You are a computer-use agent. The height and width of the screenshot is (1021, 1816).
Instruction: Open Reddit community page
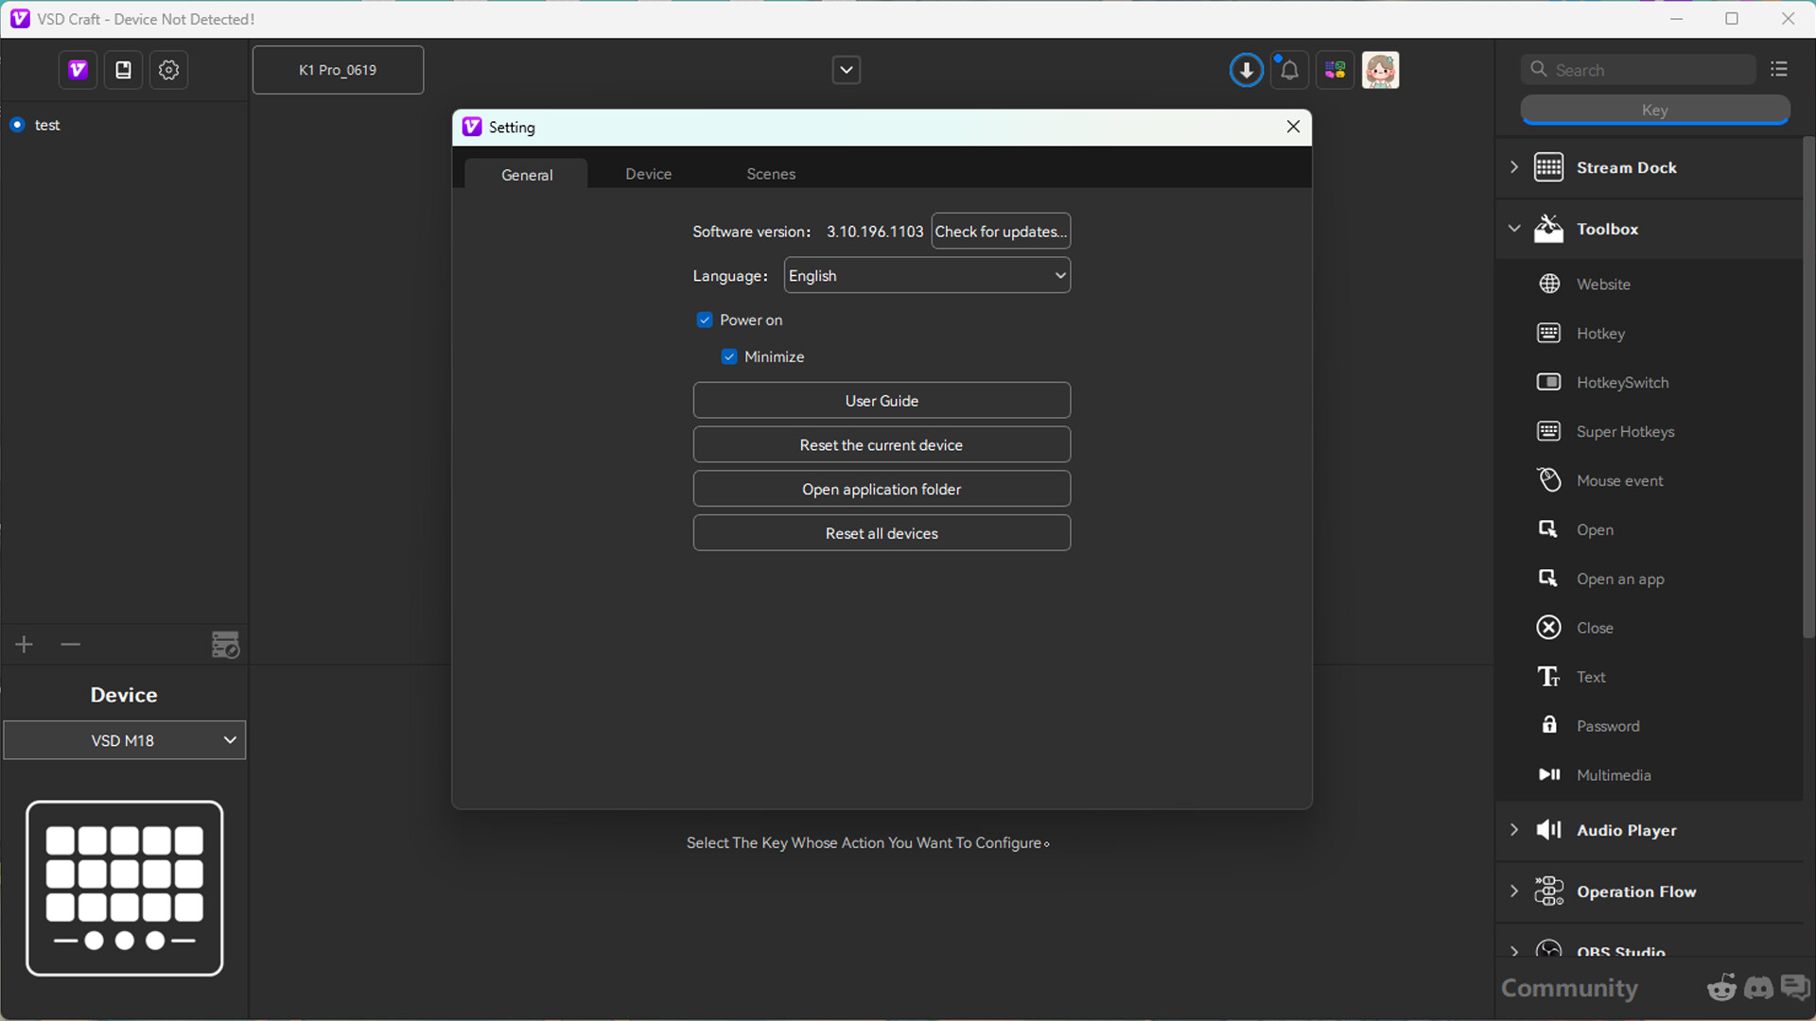tap(1721, 987)
